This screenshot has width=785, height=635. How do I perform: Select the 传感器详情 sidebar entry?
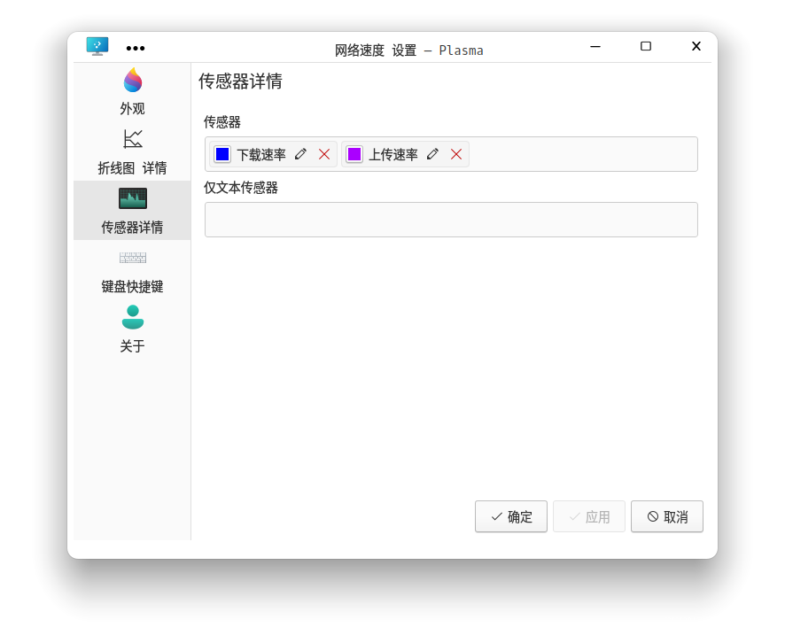(x=132, y=210)
